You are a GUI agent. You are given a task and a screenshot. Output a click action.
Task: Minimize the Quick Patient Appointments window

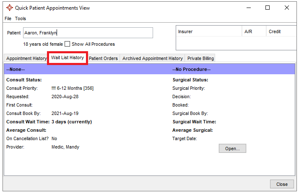click(x=248, y=8)
